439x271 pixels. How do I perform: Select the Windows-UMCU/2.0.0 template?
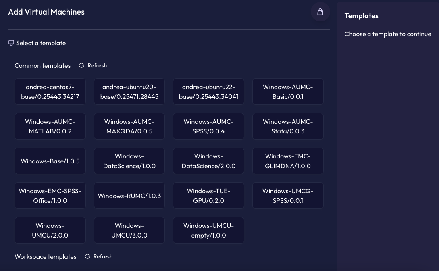click(50, 230)
